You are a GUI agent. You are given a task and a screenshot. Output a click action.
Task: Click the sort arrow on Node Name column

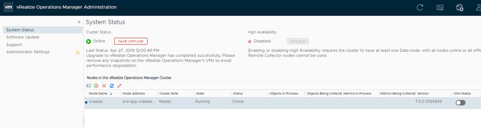click(111, 93)
